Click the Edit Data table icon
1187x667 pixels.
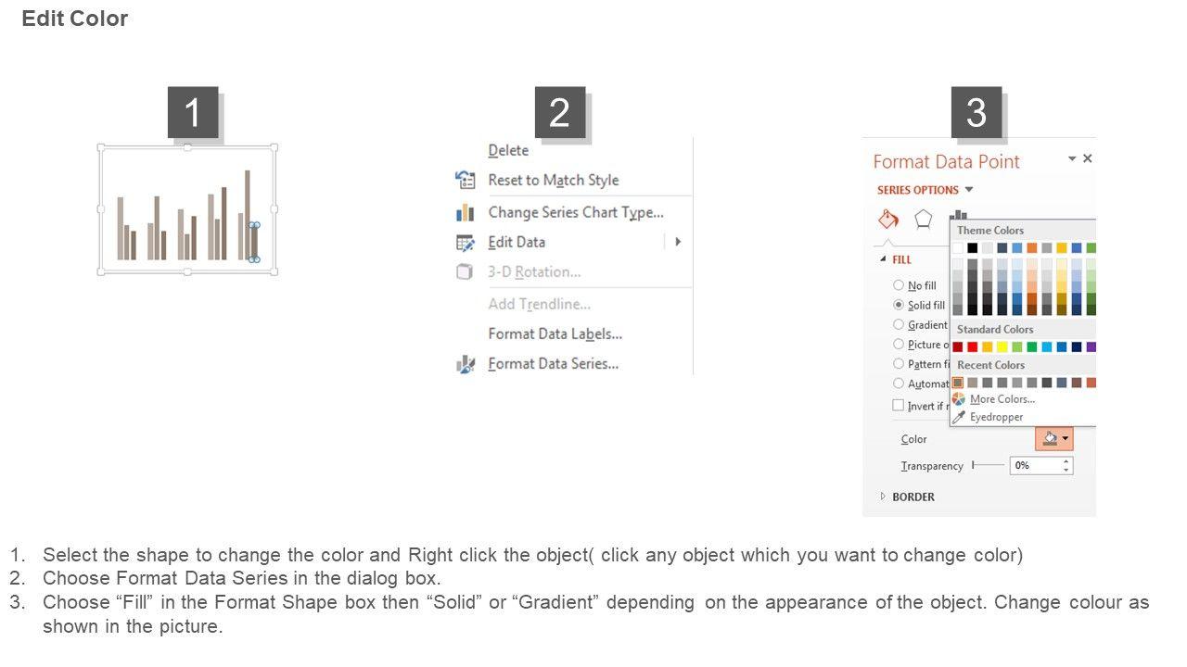[x=466, y=243]
